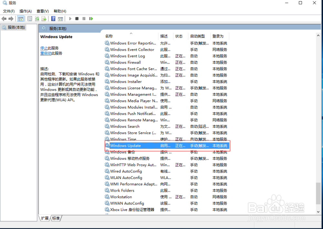Click gear icon of WLAN AutoConfig row
This screenshot has height=229, width=323.
pyautogui.click(x=107, y=177)
